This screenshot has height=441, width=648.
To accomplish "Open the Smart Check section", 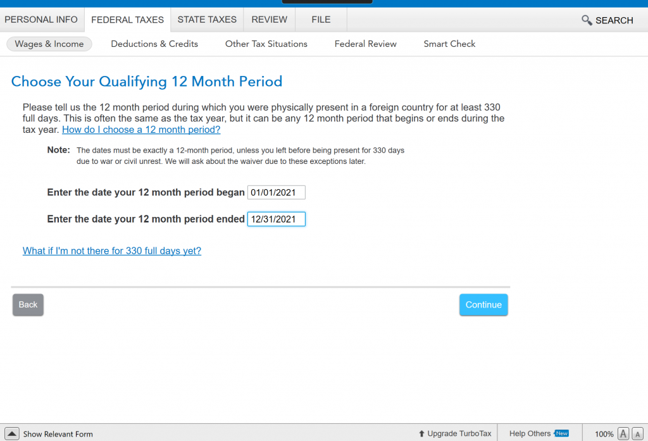I will click(449, 44).
